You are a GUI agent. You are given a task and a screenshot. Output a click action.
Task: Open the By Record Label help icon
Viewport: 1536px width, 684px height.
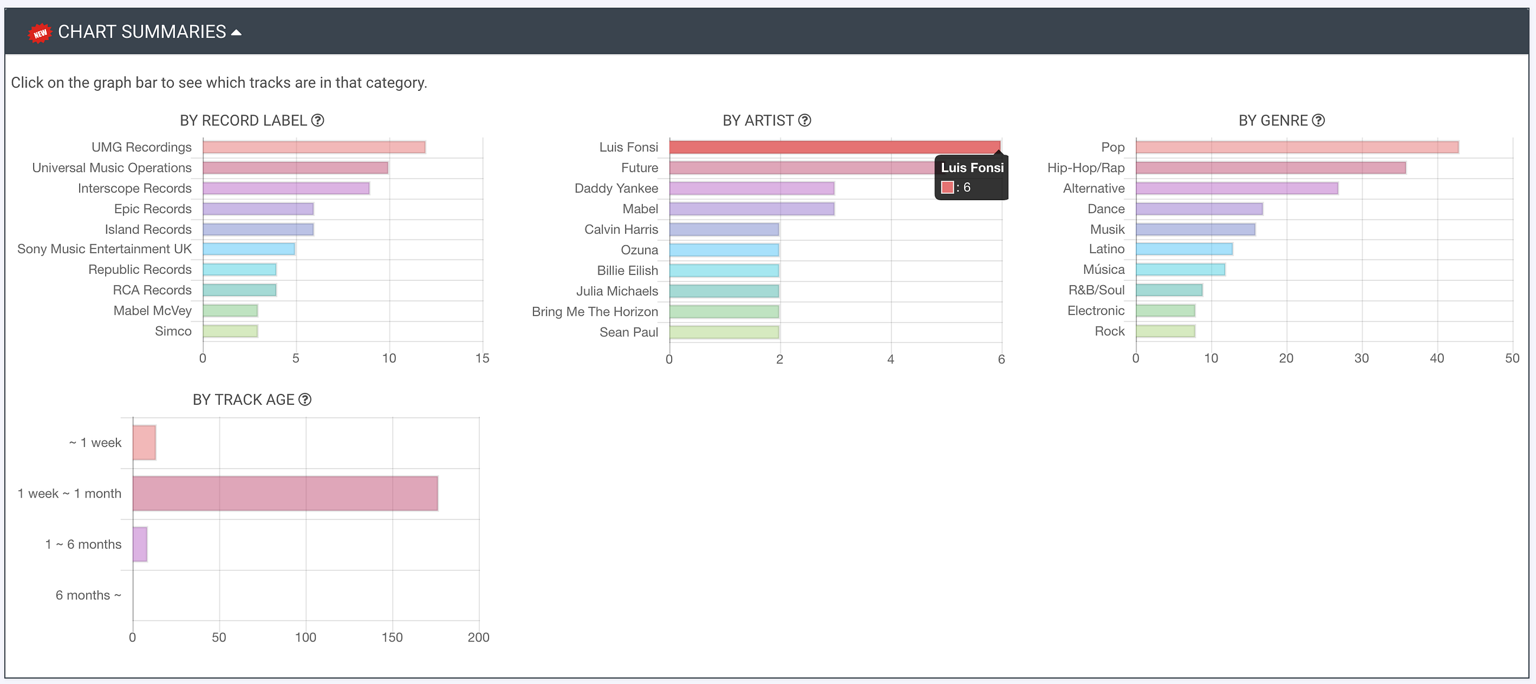(x=318, y=120)
